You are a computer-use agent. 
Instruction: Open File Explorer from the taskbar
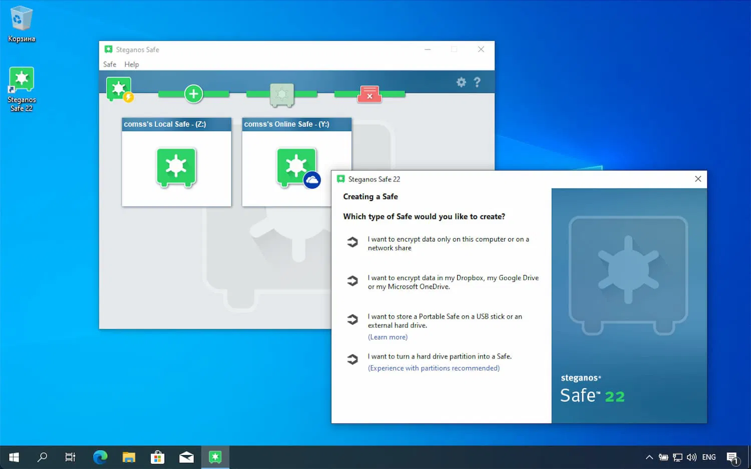click(129, 457)
